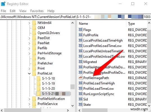Select the ProfileNotification key label
151x112 pixels.
(x=51, y=99)
